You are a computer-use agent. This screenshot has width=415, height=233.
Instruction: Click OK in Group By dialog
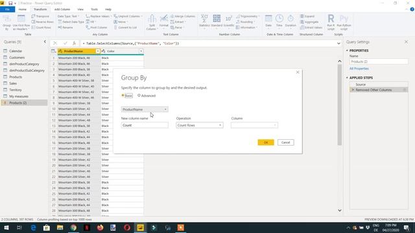pos(266,142)
